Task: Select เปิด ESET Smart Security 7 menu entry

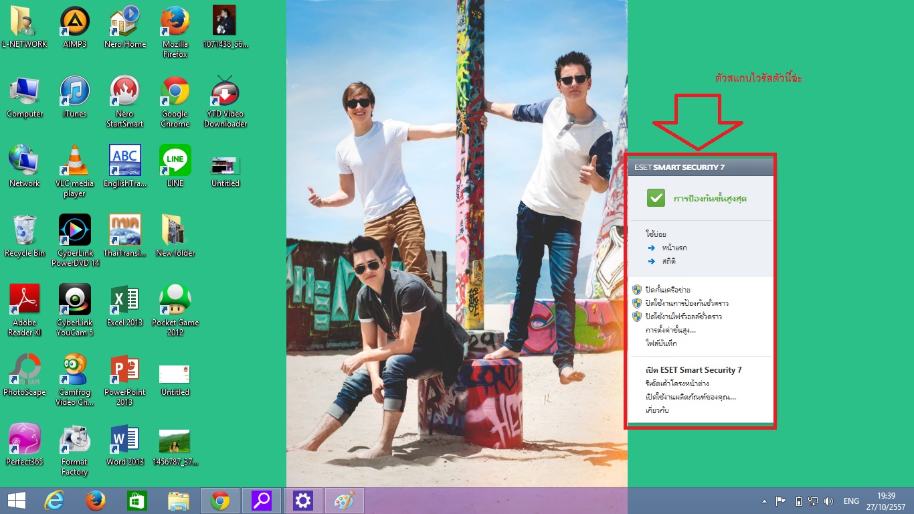Action: 693,370
